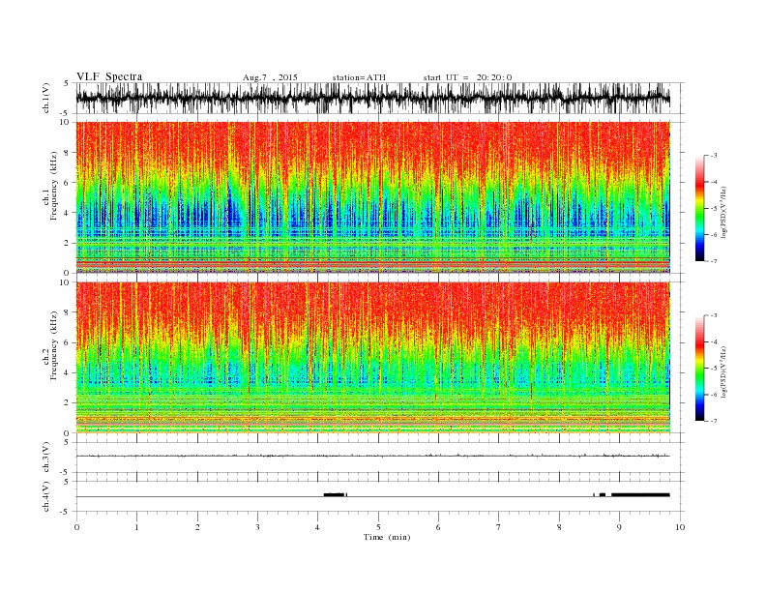Image resolution: width=766 pixels, height=592 pixels.
Task: Click the time axis tick label '3'
Action: pyautogui.click(x=257, y=527)
